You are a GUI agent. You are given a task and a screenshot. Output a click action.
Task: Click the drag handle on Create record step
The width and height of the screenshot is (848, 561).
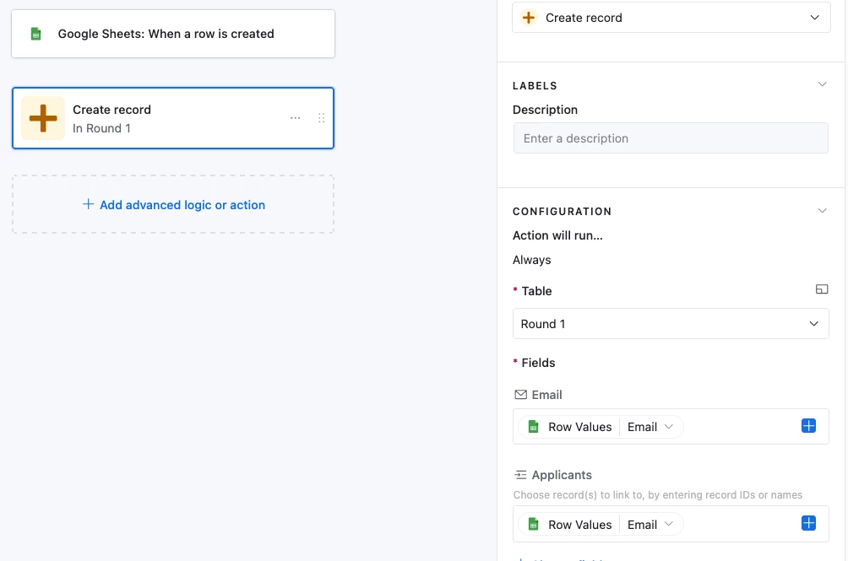[321, 118]
